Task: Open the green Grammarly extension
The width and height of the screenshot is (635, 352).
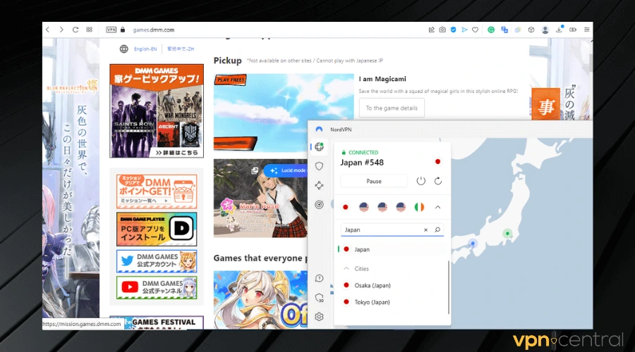Action: 491,30
